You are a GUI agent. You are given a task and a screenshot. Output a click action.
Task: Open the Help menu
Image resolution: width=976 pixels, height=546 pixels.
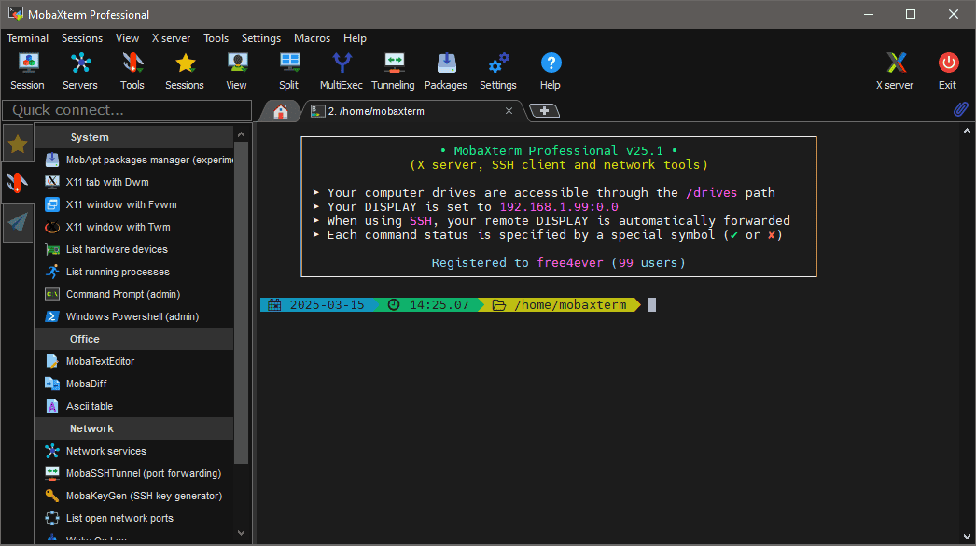coord(355,38)
